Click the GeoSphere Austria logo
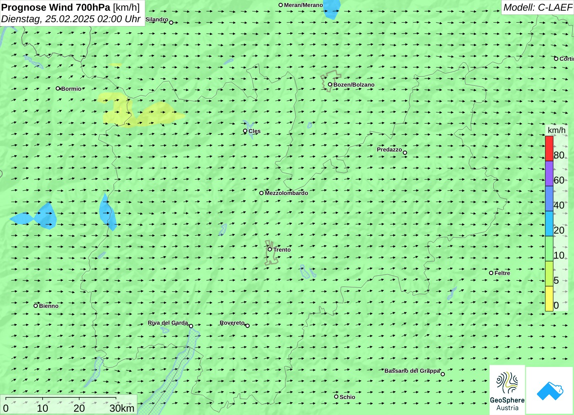Viewport: 574px width, 415px height. coord(507,390)
